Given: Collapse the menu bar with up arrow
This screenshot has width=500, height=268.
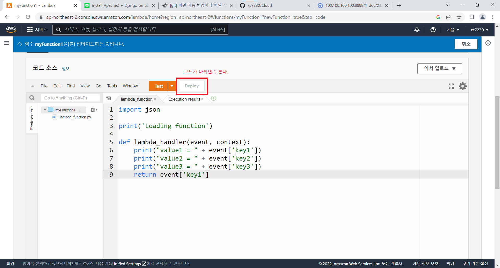Looking at the screenshot, I should point(33,86).
